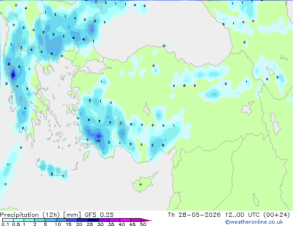Click the '10' precipitation value in southwest Turkey
Screen dimensions: 293x226
coord(98,141)
